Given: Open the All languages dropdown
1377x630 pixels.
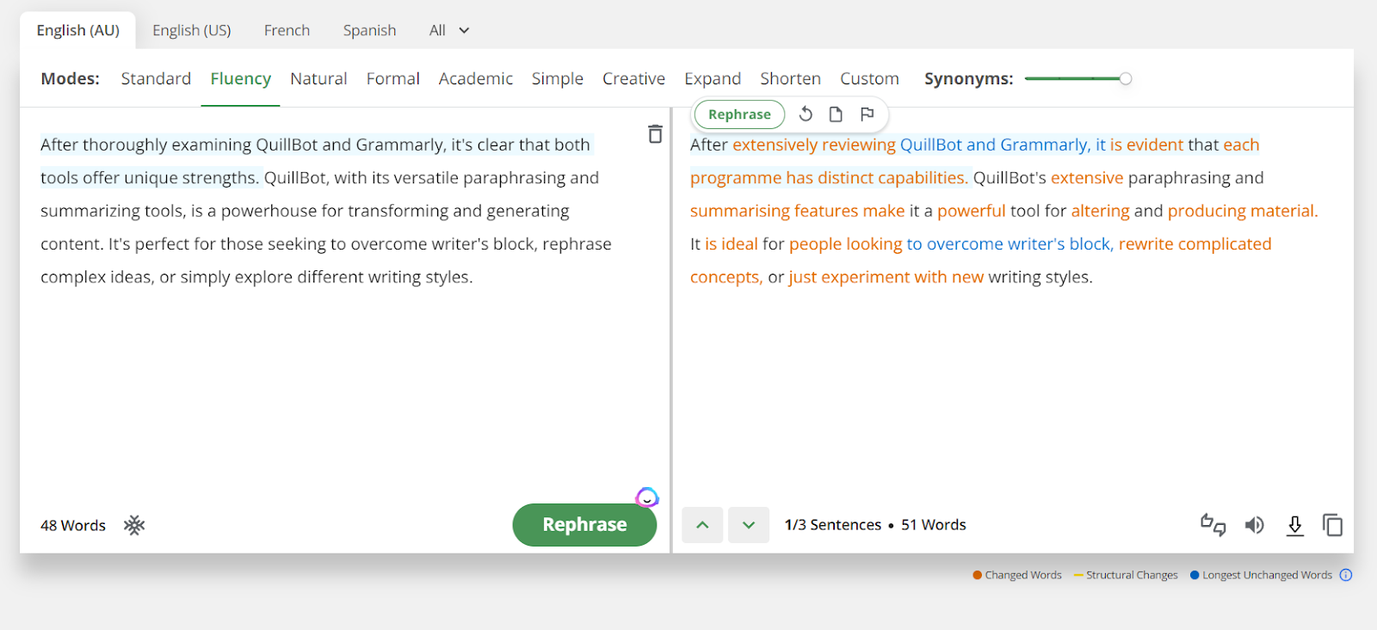Looking at the screenshot, I should 449,30.
